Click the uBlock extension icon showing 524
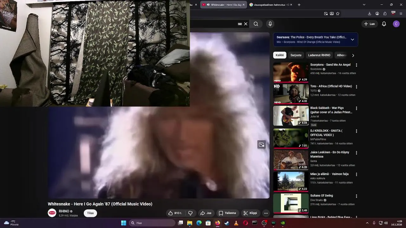The image size is (406, 228). (393, 13)
